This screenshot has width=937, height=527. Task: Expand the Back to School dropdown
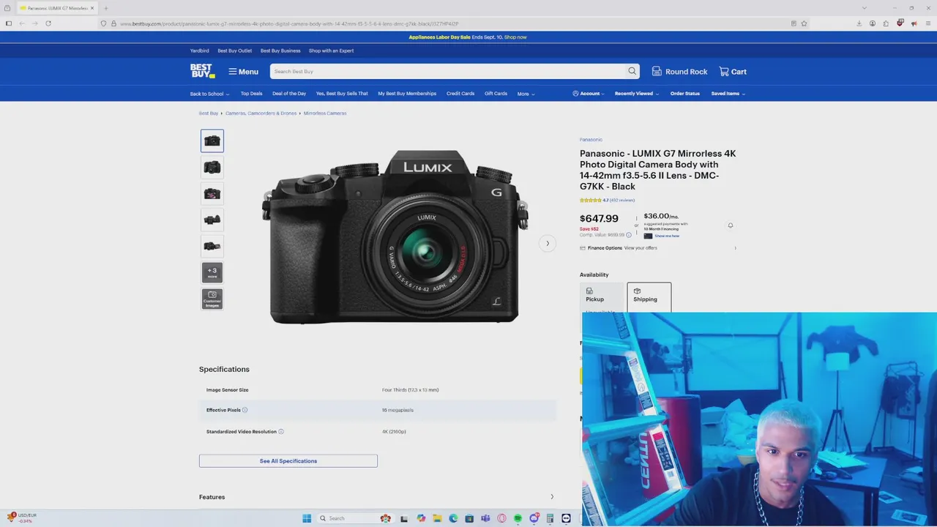tap(209, 94)
